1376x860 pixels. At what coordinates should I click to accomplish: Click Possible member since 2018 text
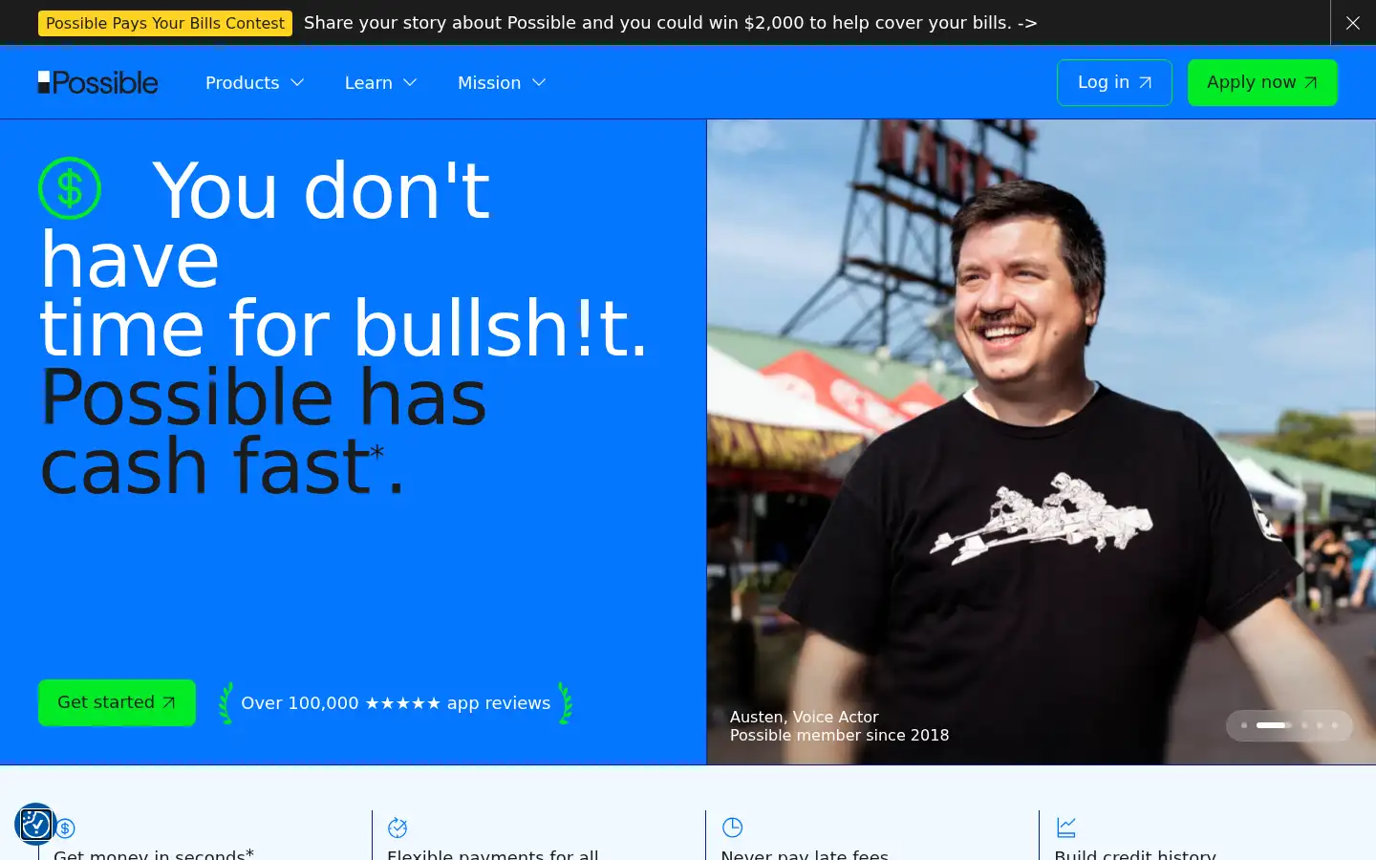tap(839, 735)
